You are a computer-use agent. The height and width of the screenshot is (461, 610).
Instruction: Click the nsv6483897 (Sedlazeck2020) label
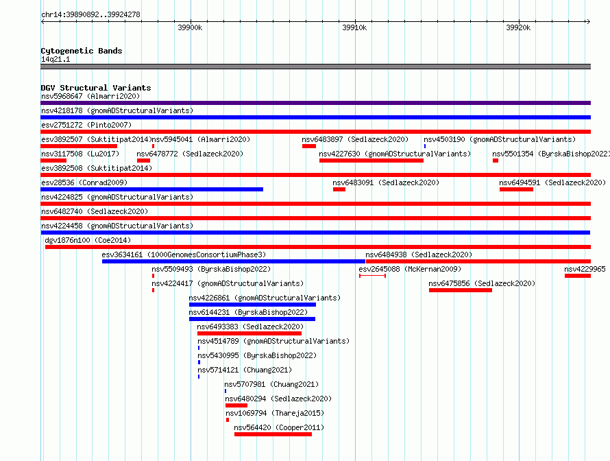[355, 139]
